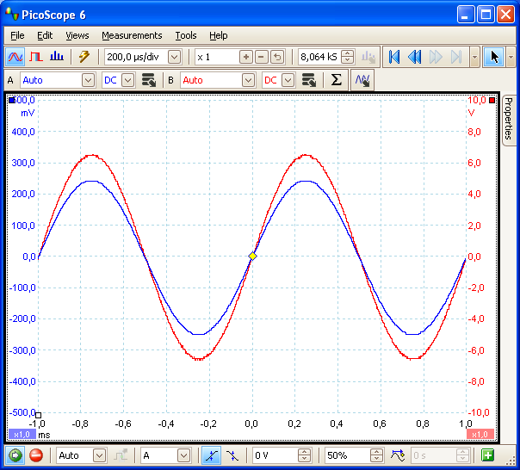Jump to first waveform buffer

tap(394, 57)
